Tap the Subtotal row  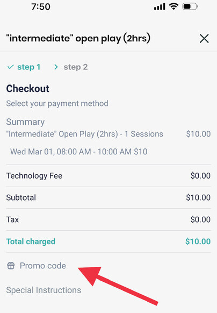tap(108, 197)
